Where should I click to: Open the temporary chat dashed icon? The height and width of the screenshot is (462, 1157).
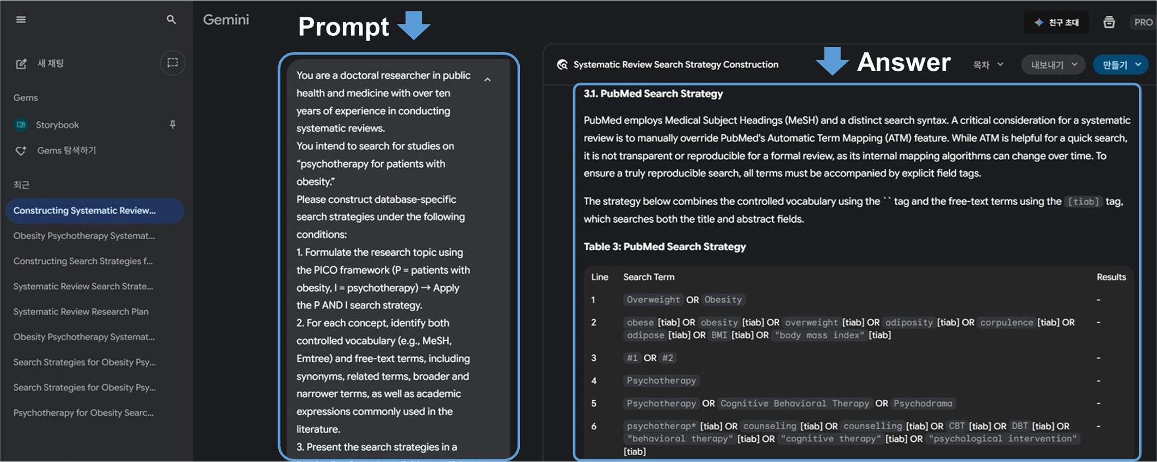pyautogui.click(x=173, y=63)
